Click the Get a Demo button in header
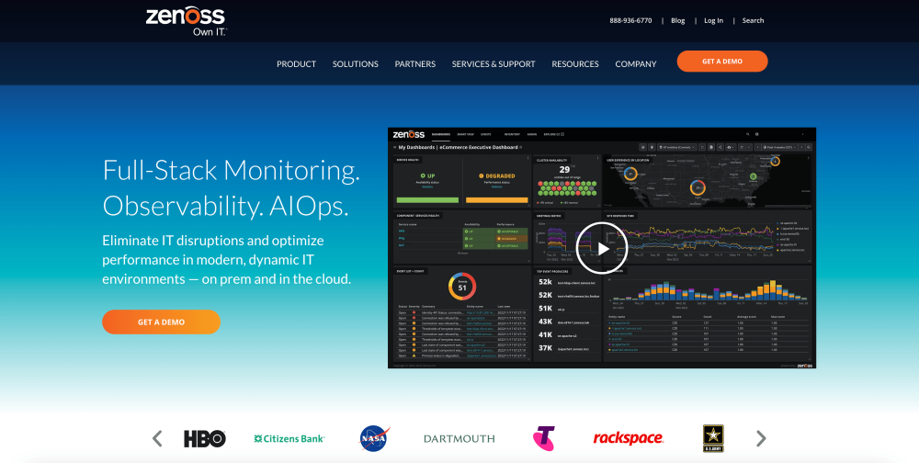This screenshot has height=463, width=919. coord(721,62)
